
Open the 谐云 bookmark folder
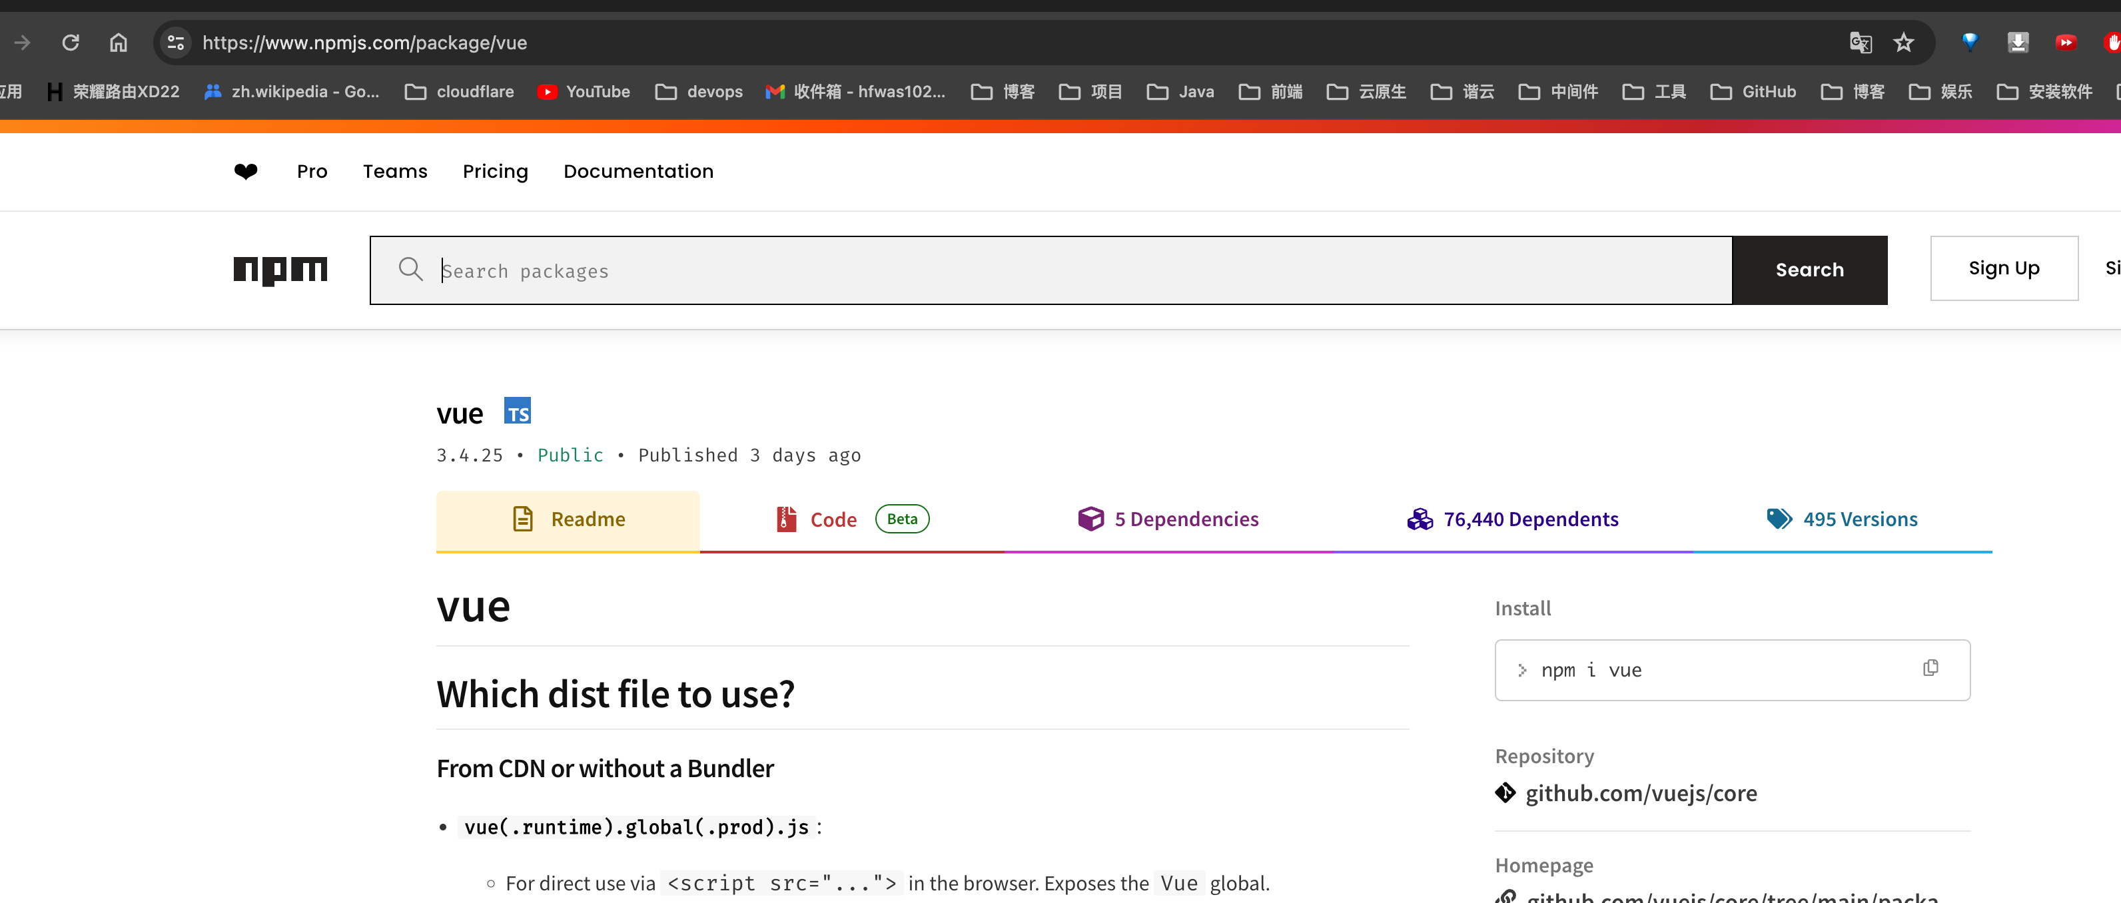click(x=1462, y=91)
